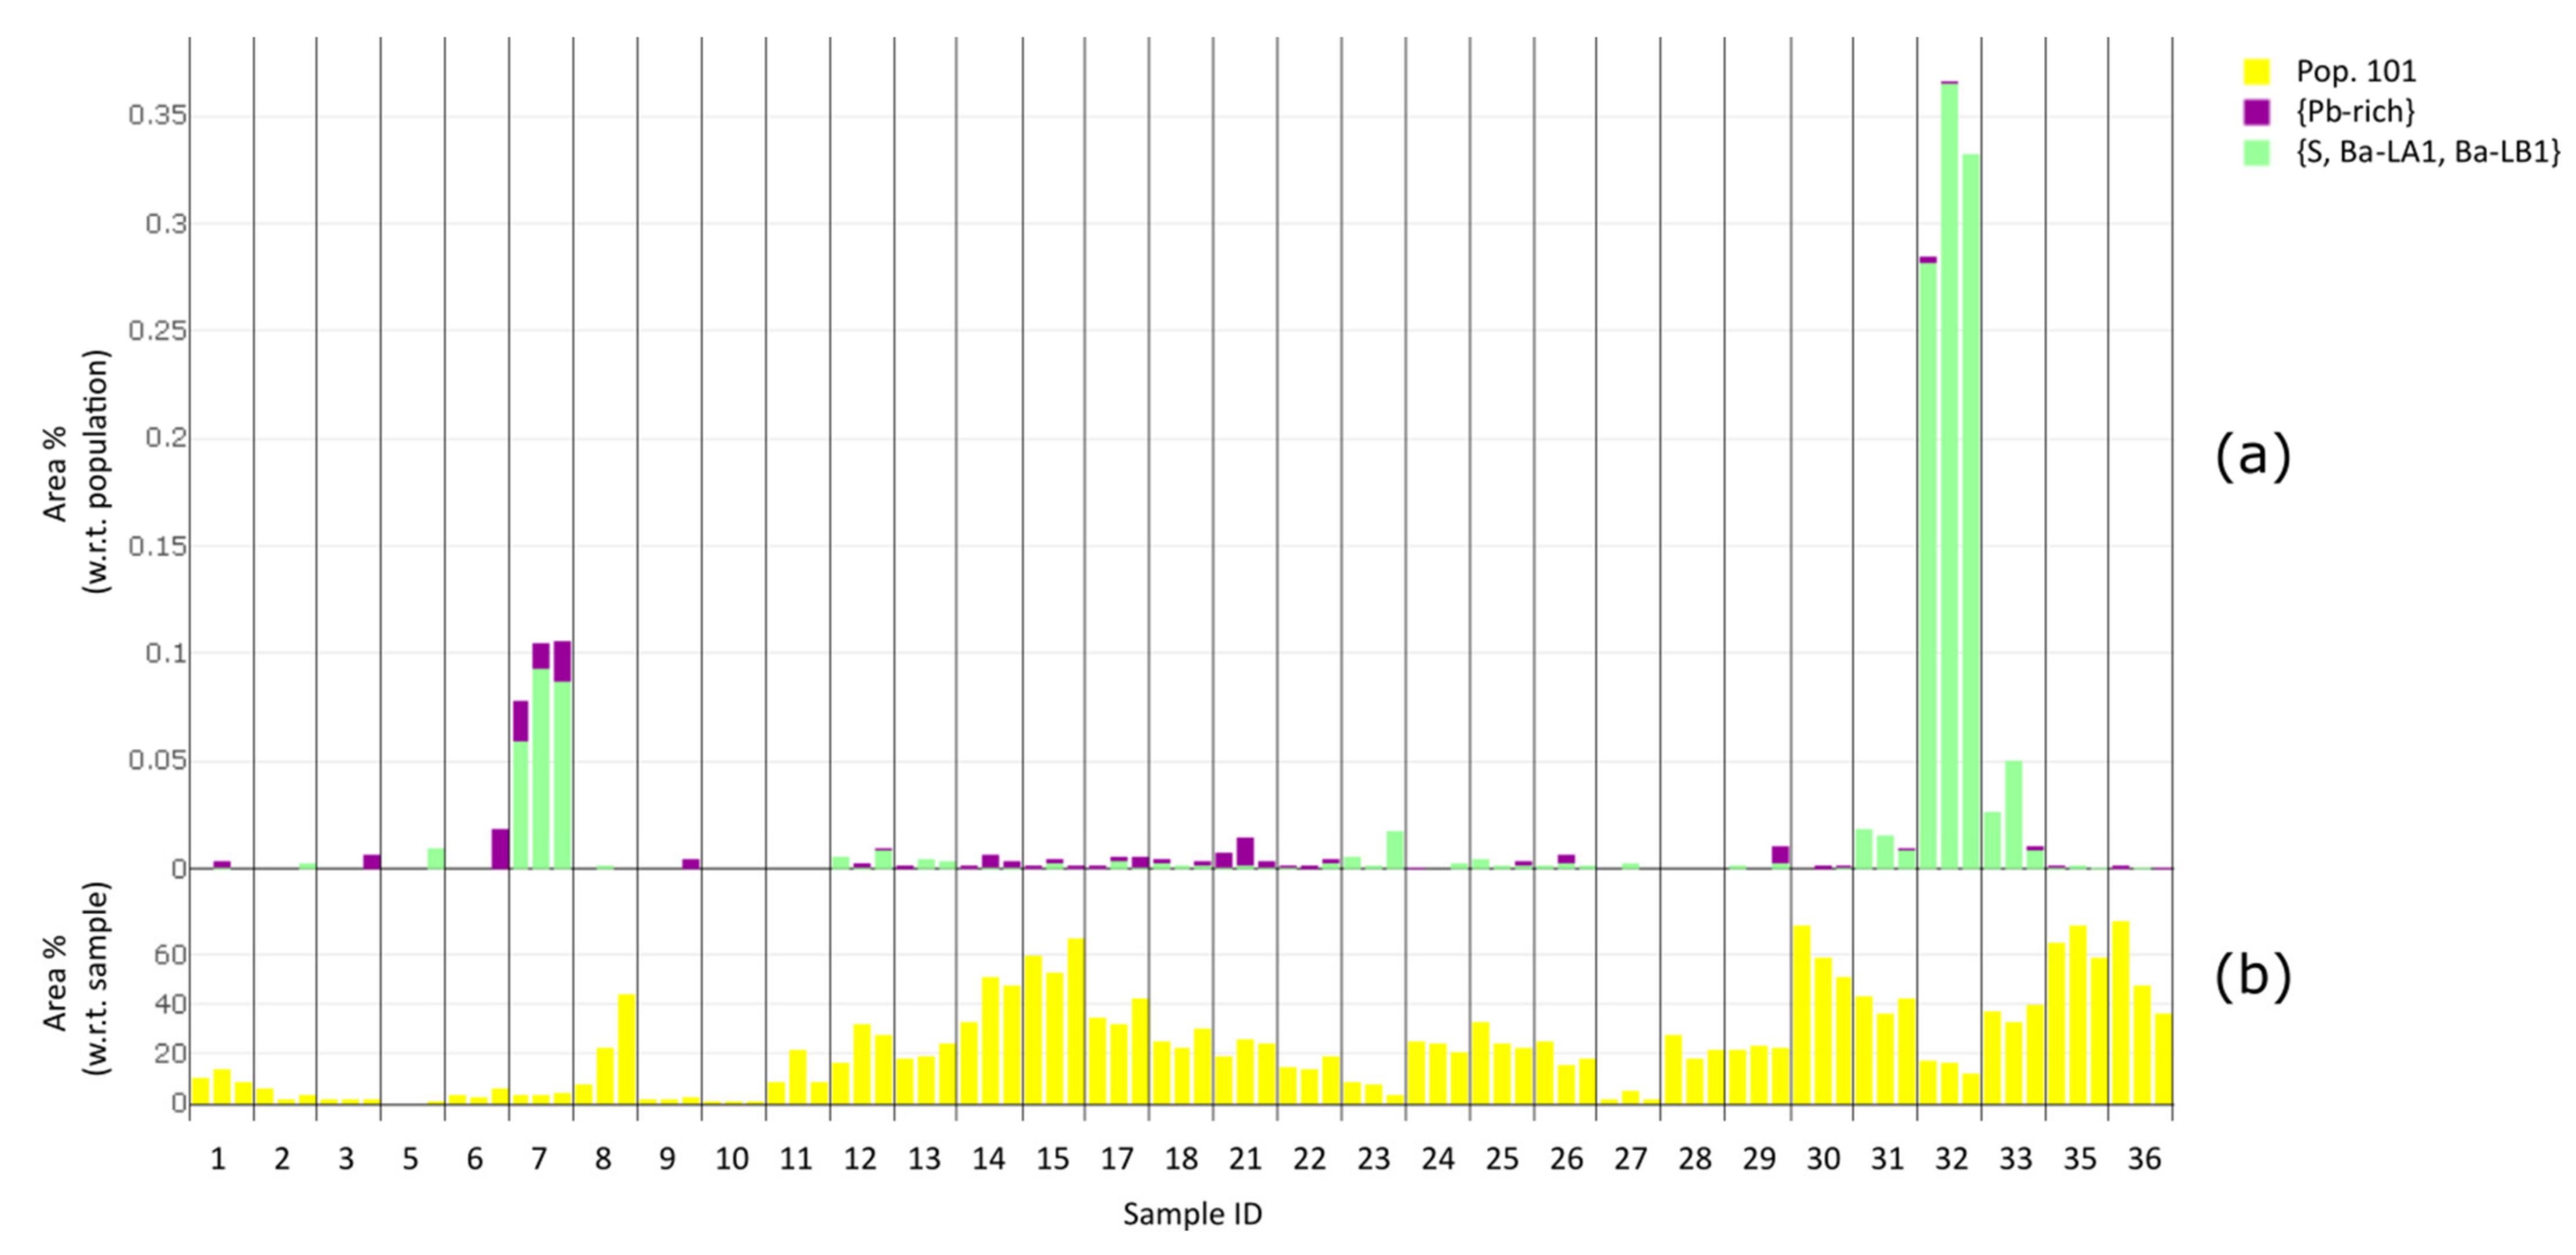2576x1255 pixels.
Task: Click sample ID 7 axis label
Action: click(x=539, y=1159)
